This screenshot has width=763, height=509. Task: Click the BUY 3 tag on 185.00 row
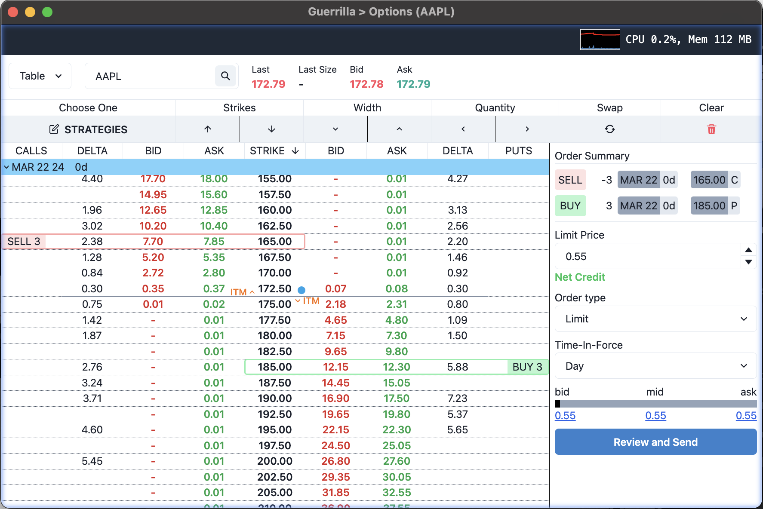click(528, 367)
